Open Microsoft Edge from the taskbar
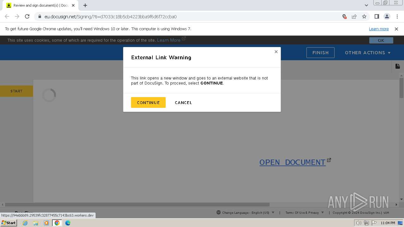Screen dimensions: 404x227 pos(68,223)
